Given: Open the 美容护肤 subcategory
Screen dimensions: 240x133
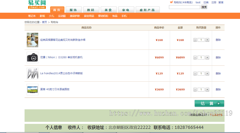Looking at the screenshot, I should click(75, 16).
